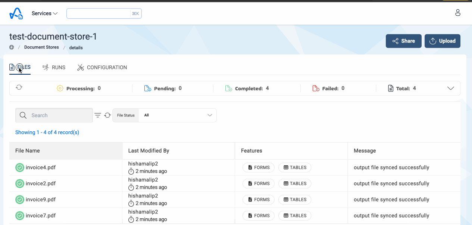Click the test-document-store-1 title
Screen dimensions: 472x225
tap(53, 37)
